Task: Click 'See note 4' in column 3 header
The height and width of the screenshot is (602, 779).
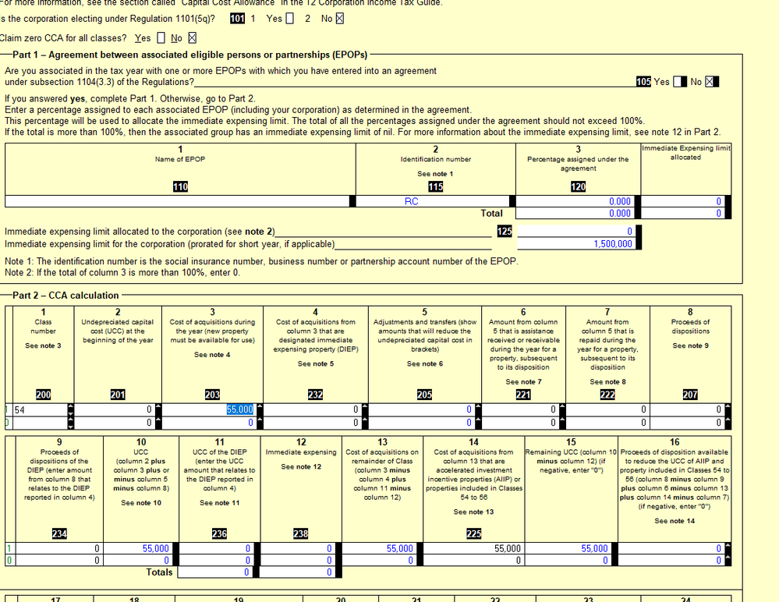Action: 212,355
